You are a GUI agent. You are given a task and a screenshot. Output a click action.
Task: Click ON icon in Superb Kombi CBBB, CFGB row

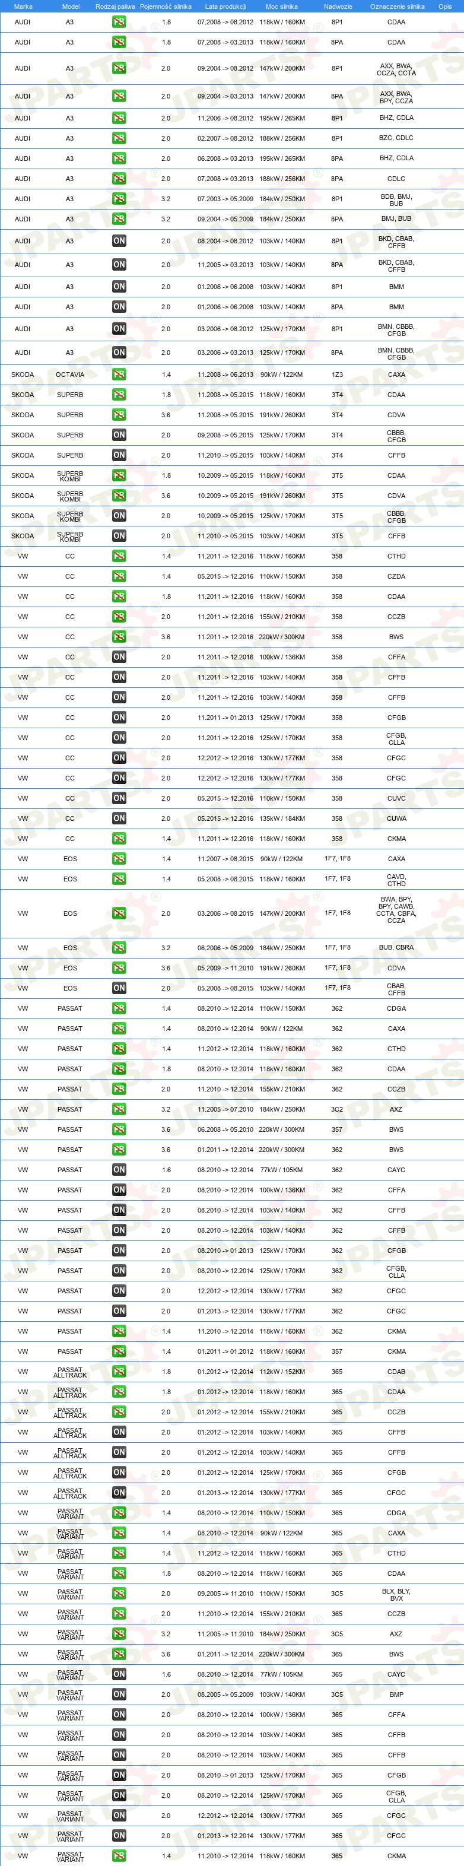[x=119, y=516]
